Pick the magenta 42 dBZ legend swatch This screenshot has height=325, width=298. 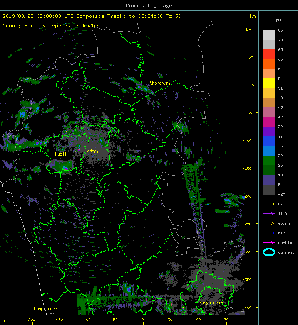coord(269,122)
